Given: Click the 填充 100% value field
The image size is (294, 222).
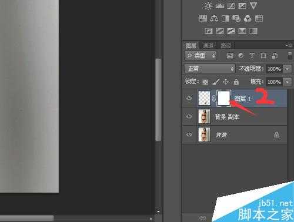Looking at the screenshot, I should click(274, 82).
